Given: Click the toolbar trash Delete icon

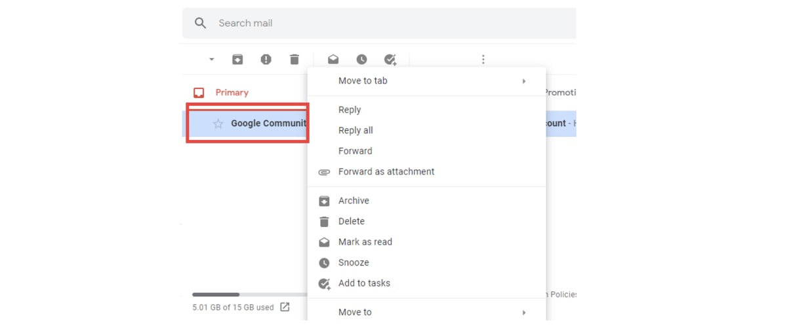Looking at the screenshot, I should click(x=294, y=60).
